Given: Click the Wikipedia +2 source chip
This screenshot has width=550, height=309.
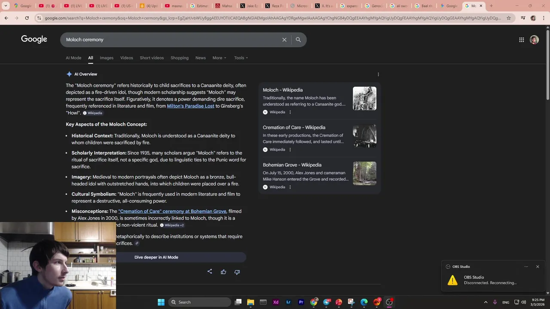Looking at the screenshot, I should [x=172, y=225].
